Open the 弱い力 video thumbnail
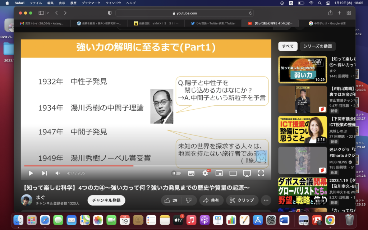Screen dimensions: 368x230 (x=302, y=70)
